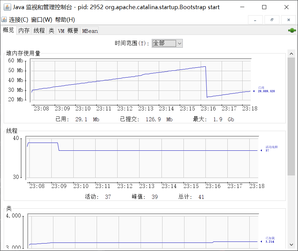Restore the inner console frame
Screen dimensions: 298x251
tap(272, 20)
